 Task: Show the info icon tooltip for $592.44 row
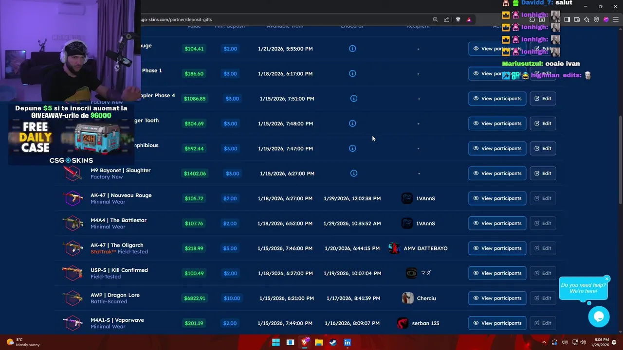(352, 148)
